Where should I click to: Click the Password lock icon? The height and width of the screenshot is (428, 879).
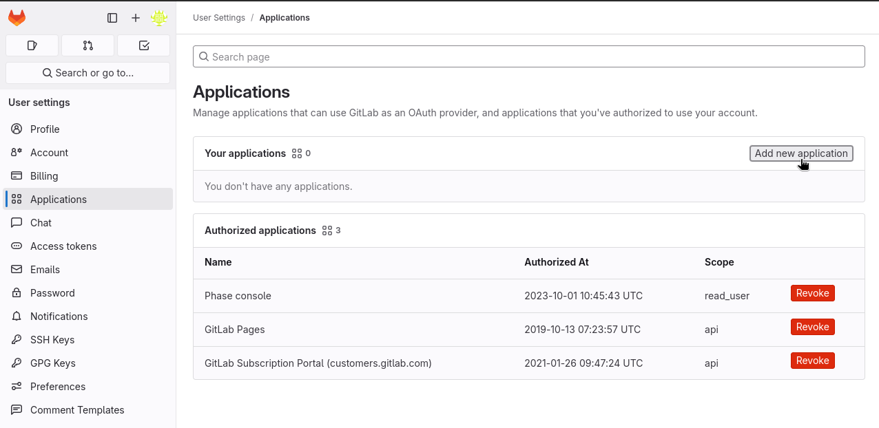point(17,293)
